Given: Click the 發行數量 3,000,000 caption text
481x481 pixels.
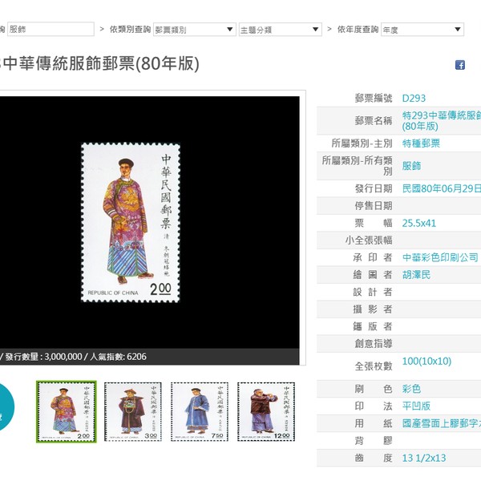Looking at the screenshot, I should click(x=43, y=357).
